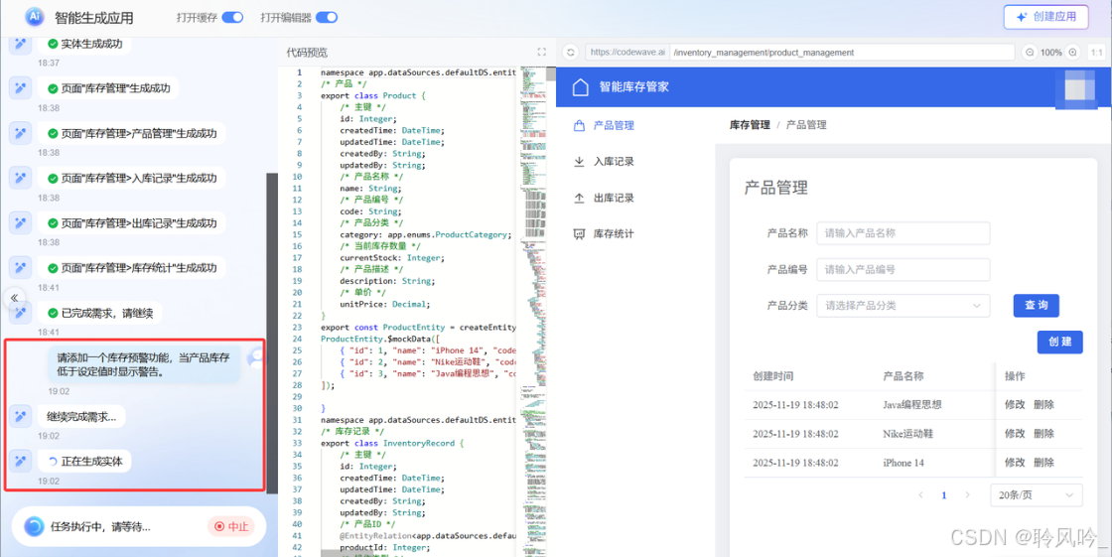Click code line 'export class Product {'
Screen dimensions: 1112x557
pyautogui.click(x=373, y=95)
